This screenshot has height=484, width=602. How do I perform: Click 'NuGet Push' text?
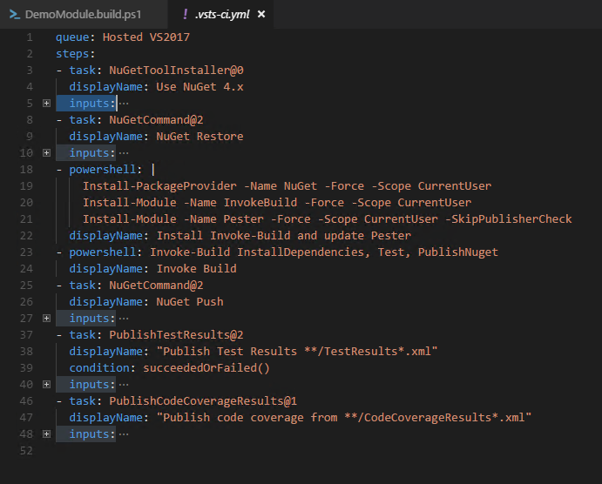190,302
